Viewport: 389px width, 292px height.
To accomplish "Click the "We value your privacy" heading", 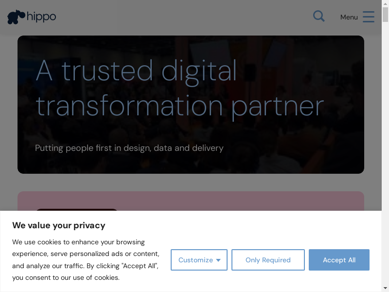I will click(x=59, y=225).
